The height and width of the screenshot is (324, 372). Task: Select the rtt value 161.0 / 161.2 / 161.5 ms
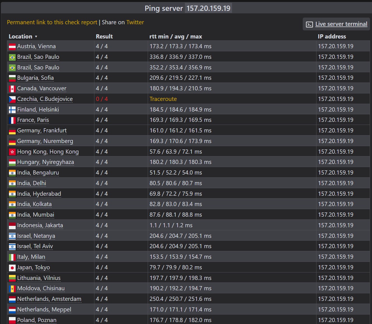point(180,130)
